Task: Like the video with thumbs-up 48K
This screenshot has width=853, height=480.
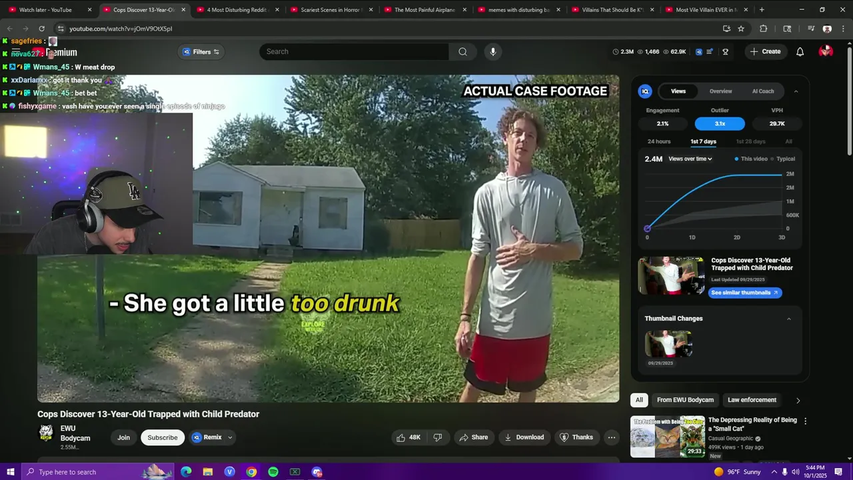Action: (409, 437)
